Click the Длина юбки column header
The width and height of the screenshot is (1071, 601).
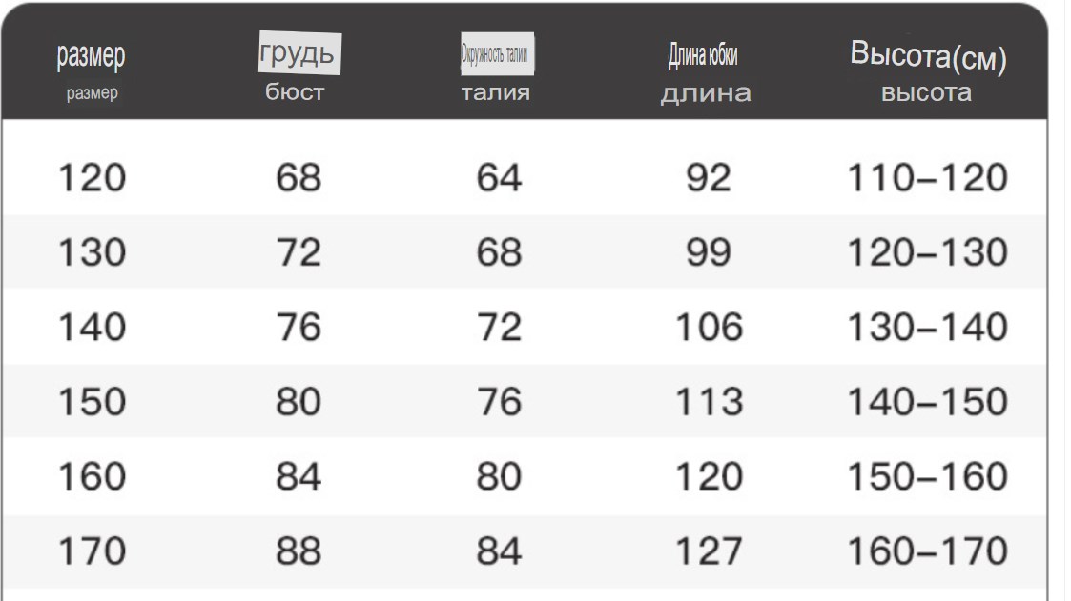point(703,56)
